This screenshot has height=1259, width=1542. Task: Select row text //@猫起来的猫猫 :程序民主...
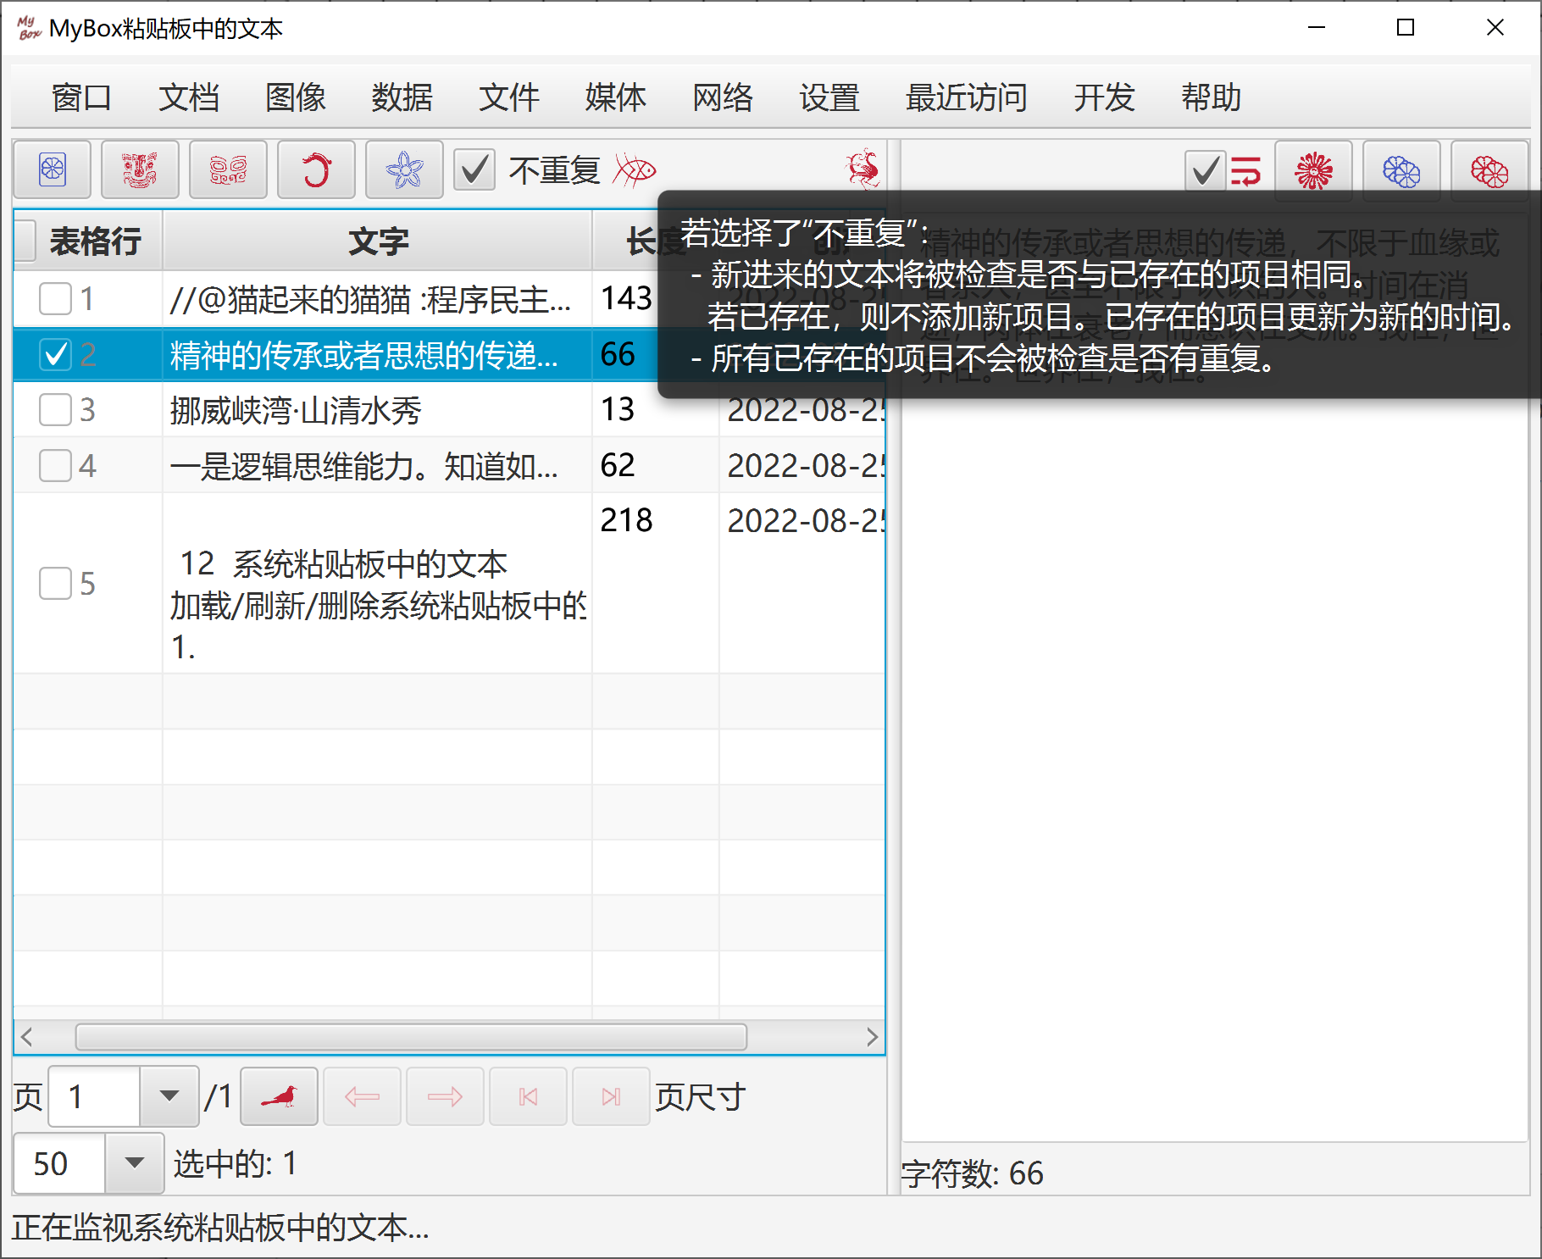point(370,299)
